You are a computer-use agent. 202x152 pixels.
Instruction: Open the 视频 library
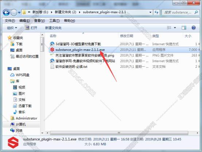coord(22,87)
